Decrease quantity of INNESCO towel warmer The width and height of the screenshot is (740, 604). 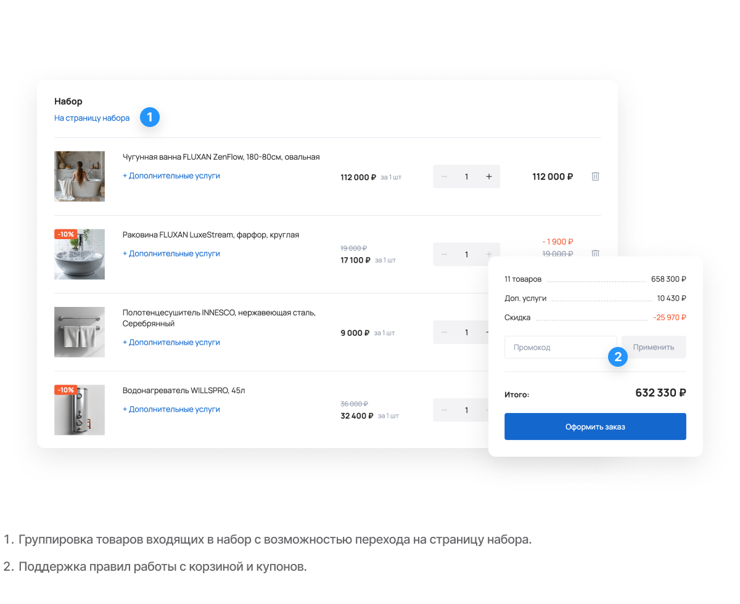click(444, 332)
